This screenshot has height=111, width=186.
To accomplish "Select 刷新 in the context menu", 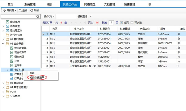I will click(32, 73).
